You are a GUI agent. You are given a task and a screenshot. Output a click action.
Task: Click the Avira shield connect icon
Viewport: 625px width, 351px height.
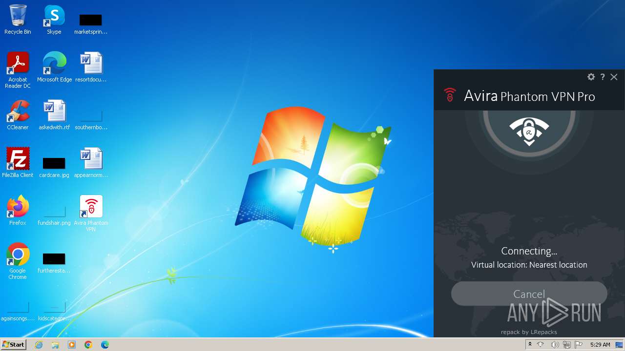(529, 132)
